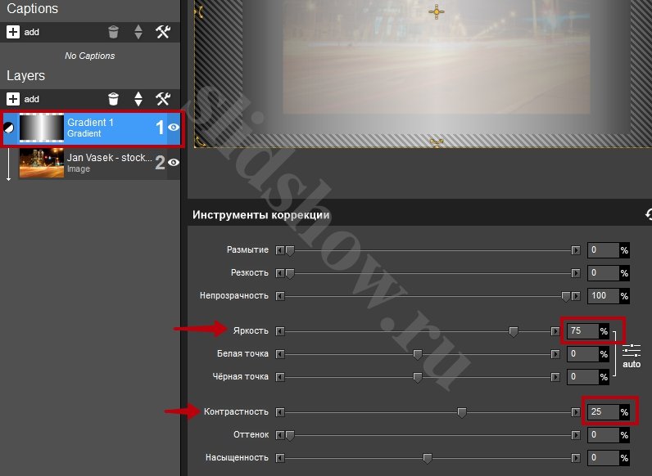Decrease Яркость with the left arrow
Image resolution: width=652 pixels, height=476 pixels.
[280, 331]
